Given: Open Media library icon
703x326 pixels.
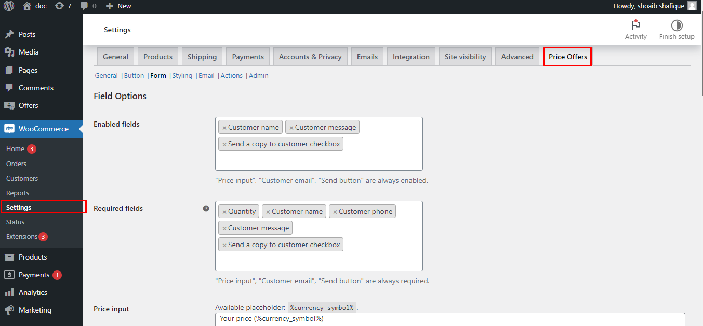Looking at the screenshot, I should tap(9, 52).
